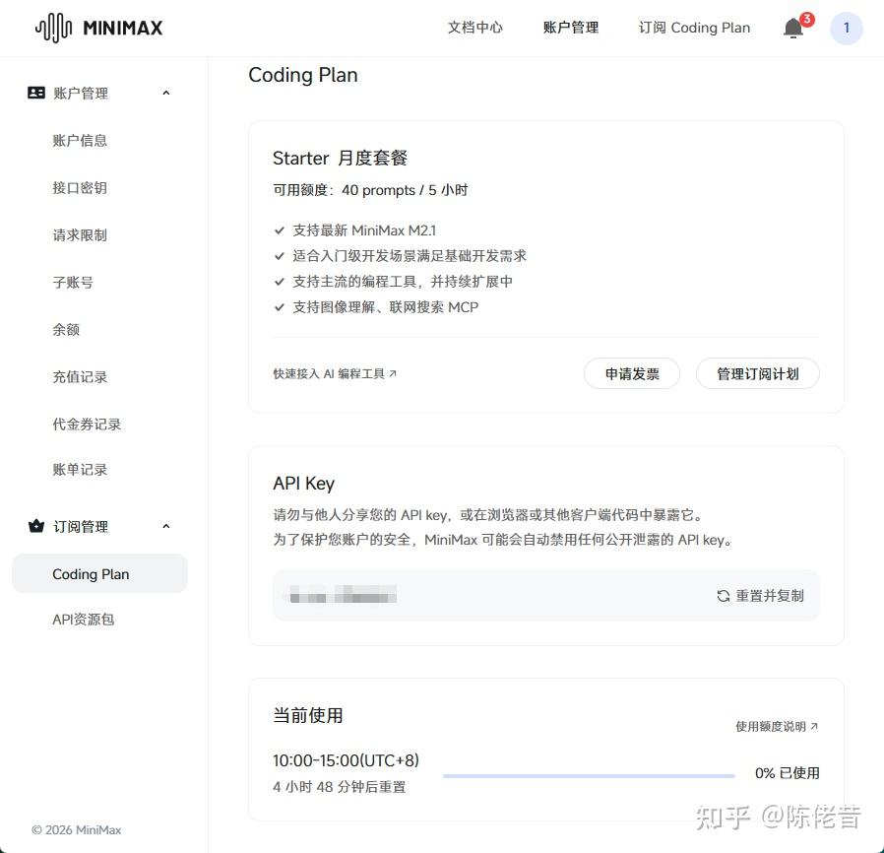The image size is (884, 853).
Task: Click the line 支持图像理解、联网搜索 MCP
Action: tap(385, 307)
